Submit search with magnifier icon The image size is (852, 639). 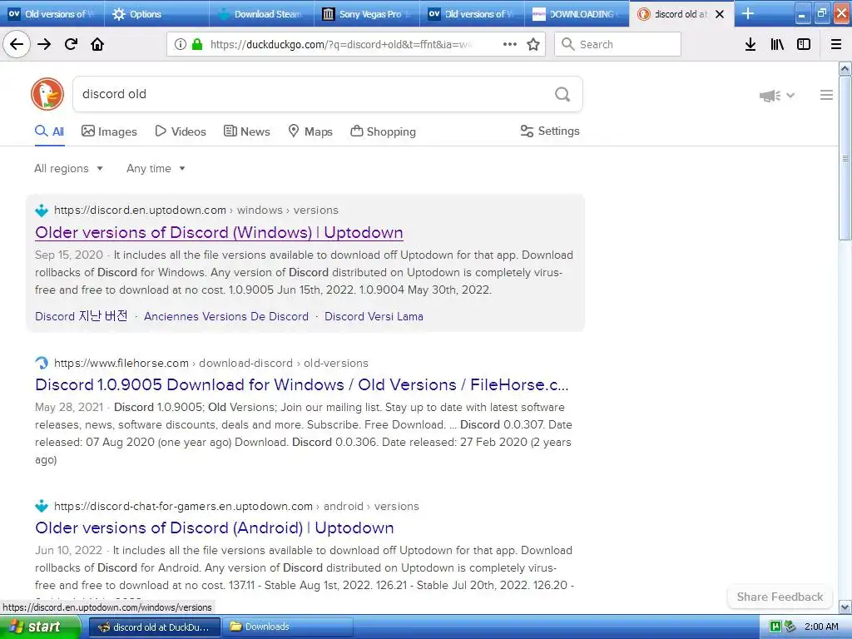pyautogui.click(x=562, y=94)
